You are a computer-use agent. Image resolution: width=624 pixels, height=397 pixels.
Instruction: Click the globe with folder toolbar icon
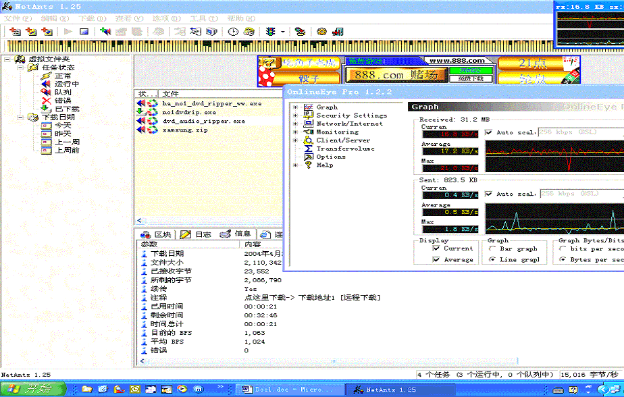(300, 32)
